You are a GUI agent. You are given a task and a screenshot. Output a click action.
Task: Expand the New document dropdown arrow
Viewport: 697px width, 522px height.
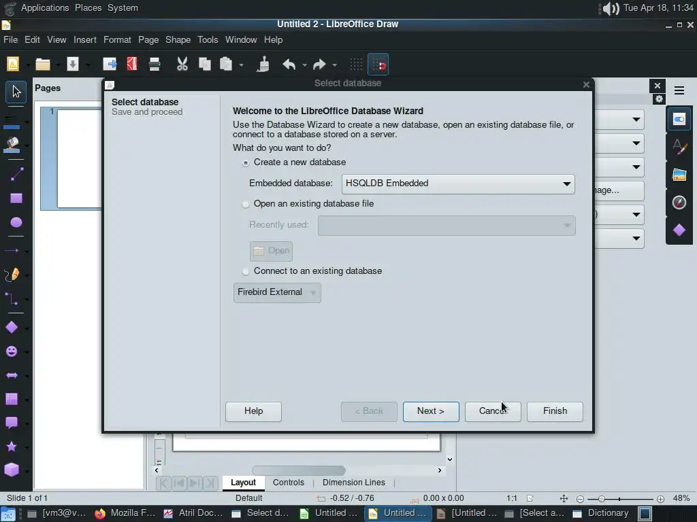[27, 65]
